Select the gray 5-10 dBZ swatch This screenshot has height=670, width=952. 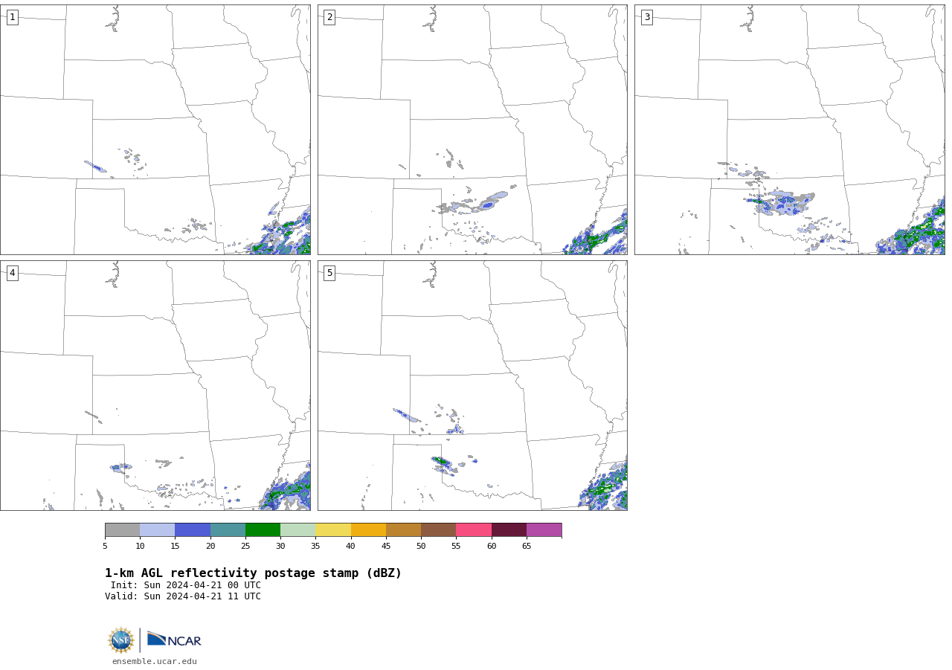tap(122, 529)
